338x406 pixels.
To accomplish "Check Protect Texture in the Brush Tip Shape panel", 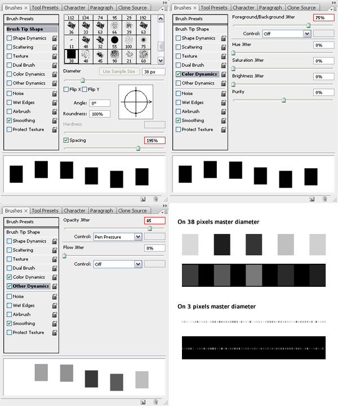I will 10,129.
